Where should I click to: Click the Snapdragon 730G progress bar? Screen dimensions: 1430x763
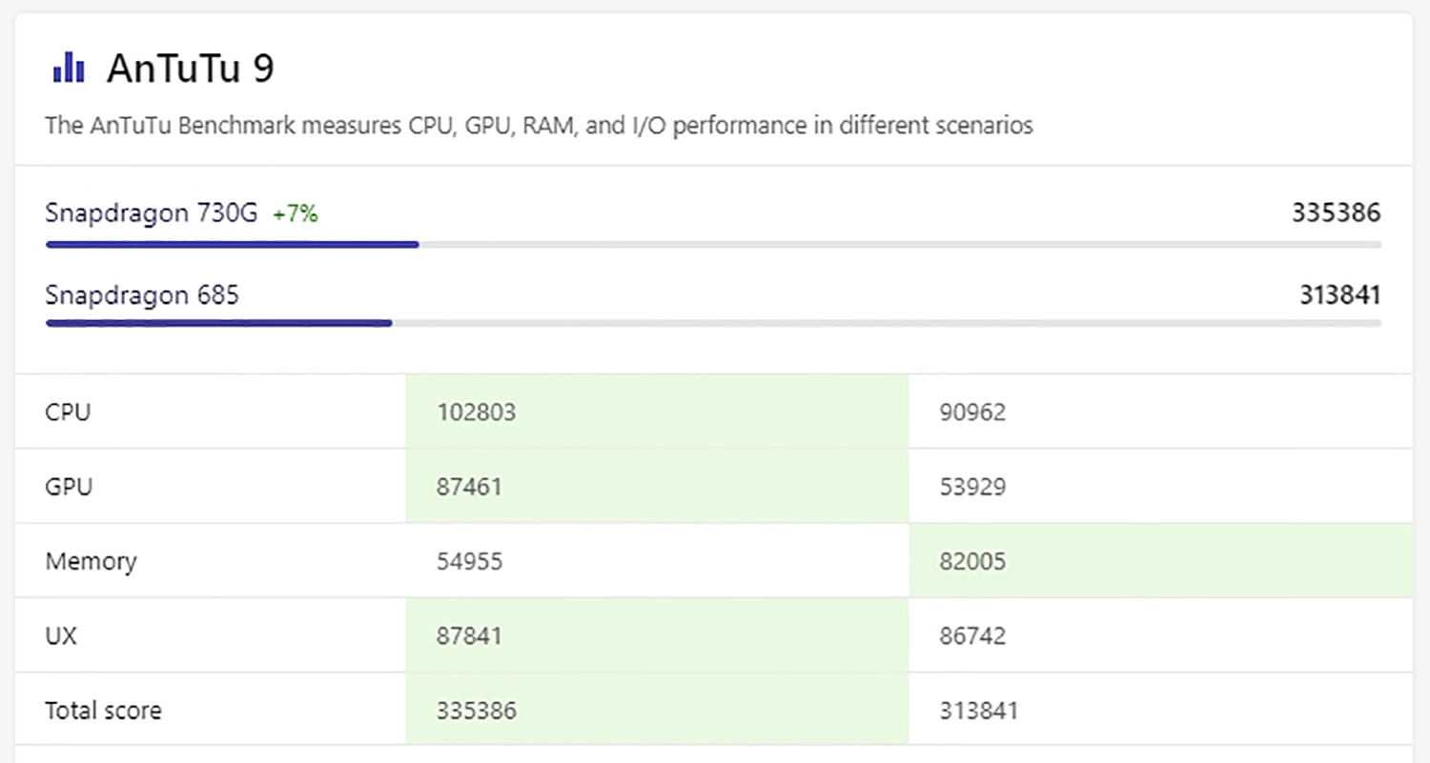(x=713, y=245)
